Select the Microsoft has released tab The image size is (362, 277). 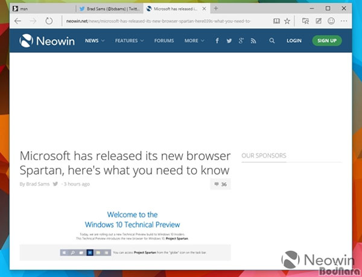pyautogui.click(x=177, y=9)
